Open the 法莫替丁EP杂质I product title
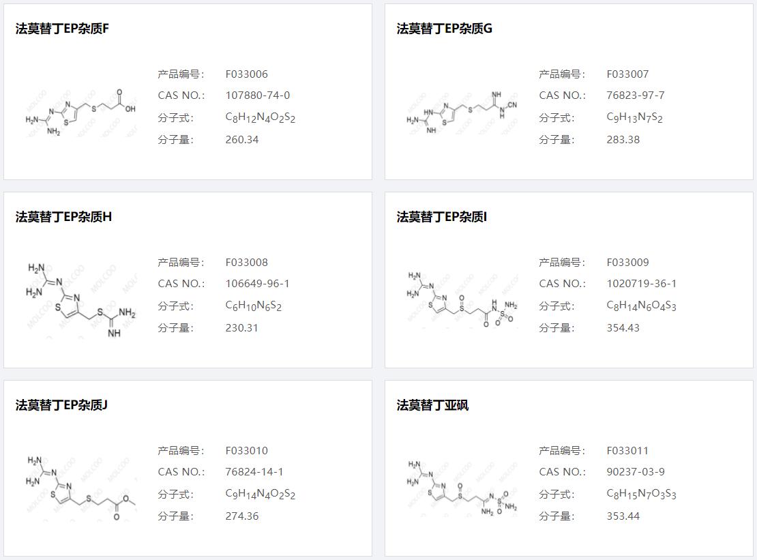This screenshot has width=757, height=560. pyautogui.click(x=441, y=217)
